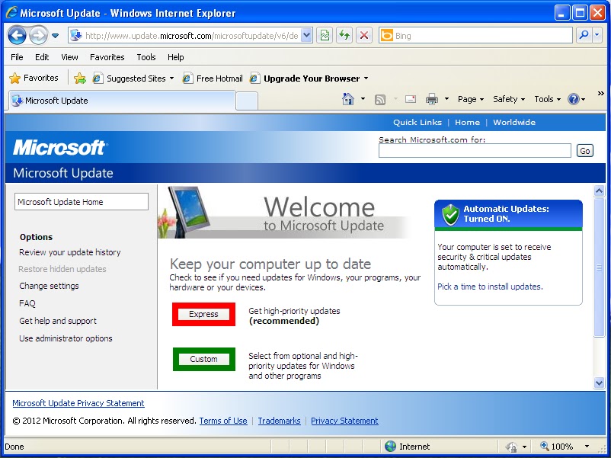Open a new blank tab
Image resolution: width=611 pixels, height=458 pixels.
tap(247, 101)
